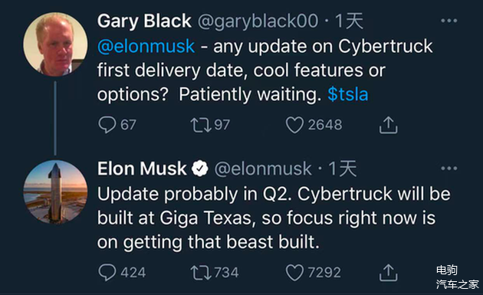The width and height of the screenshot is (483, 295).
Task: Open more options on Gary Black's tweet
Action: pyautogui.click(x=449, y=21)
